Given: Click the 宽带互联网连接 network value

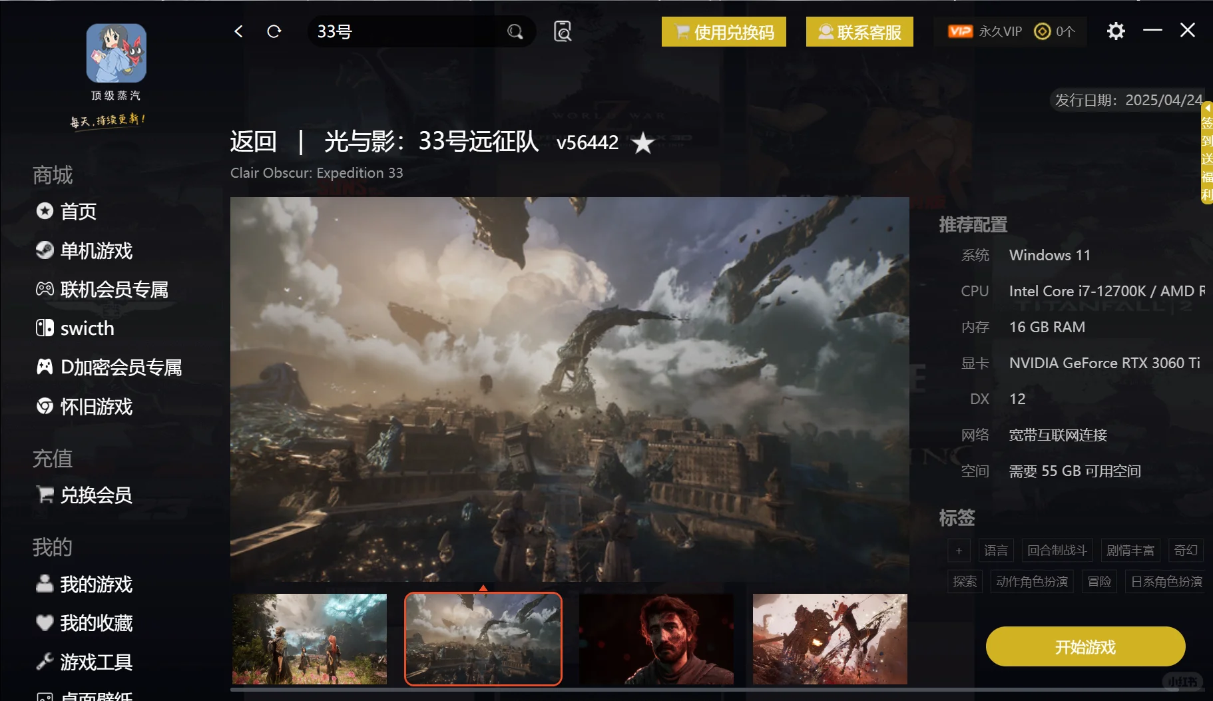Looking at the screenshot, I should [x=1058, y=435].
